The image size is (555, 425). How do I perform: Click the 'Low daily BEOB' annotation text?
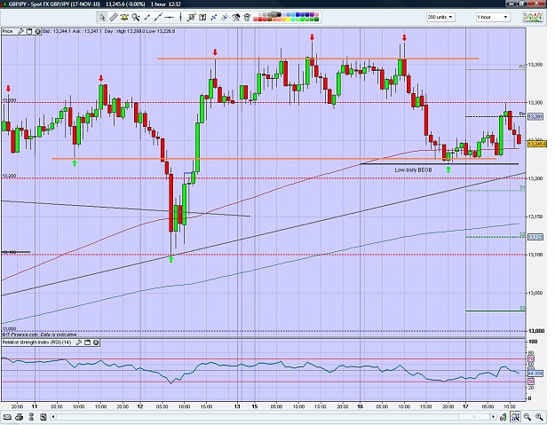[413, 170]
